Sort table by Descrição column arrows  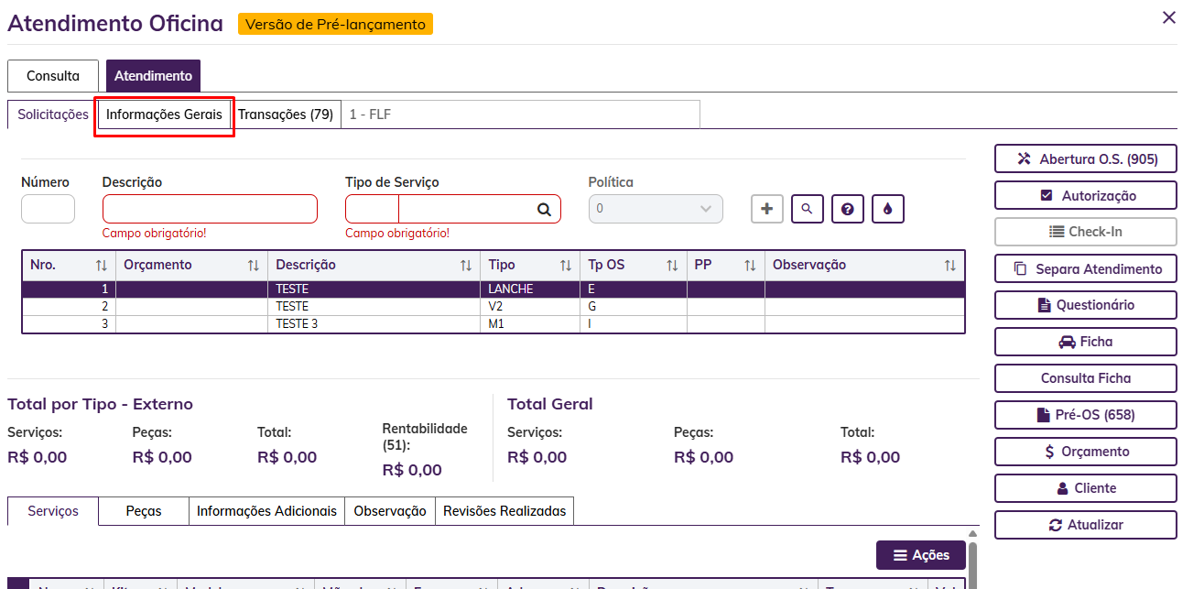tap(466, 266)
